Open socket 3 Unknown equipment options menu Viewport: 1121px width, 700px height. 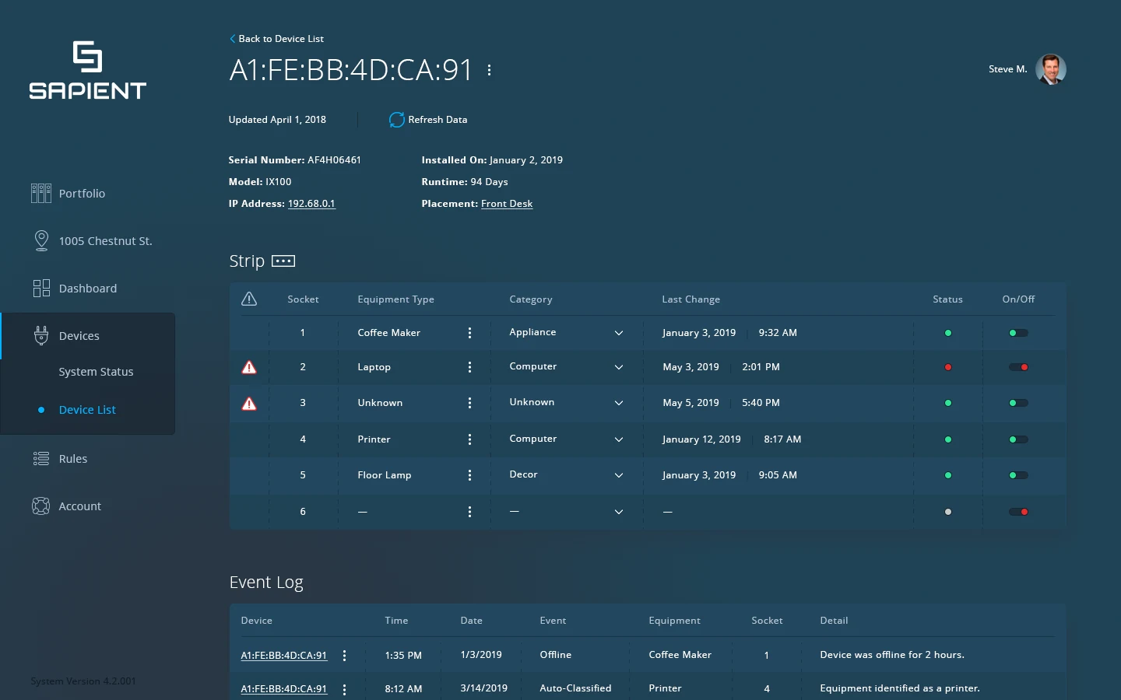469,403
